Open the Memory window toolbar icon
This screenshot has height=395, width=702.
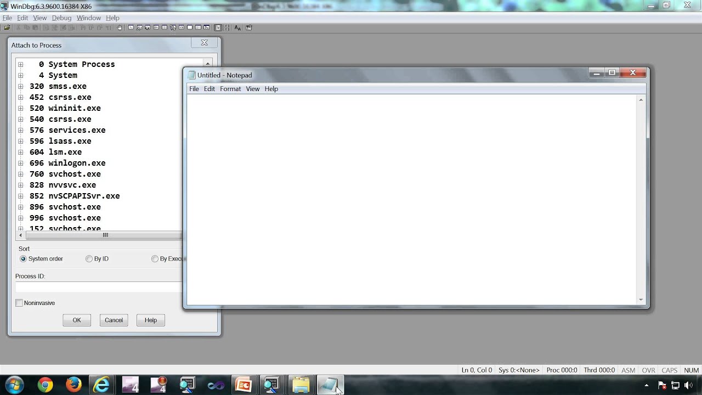[x=165, y=27]
